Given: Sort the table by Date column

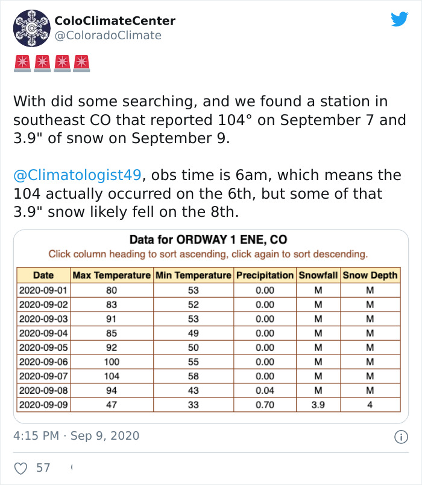Looking at the screenshot, I should click(x=43, y=275).
